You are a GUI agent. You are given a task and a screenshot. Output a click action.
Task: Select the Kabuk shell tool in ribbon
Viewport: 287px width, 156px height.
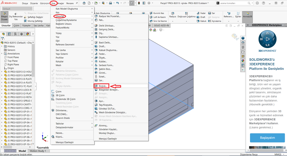click(x=201, y=21)
